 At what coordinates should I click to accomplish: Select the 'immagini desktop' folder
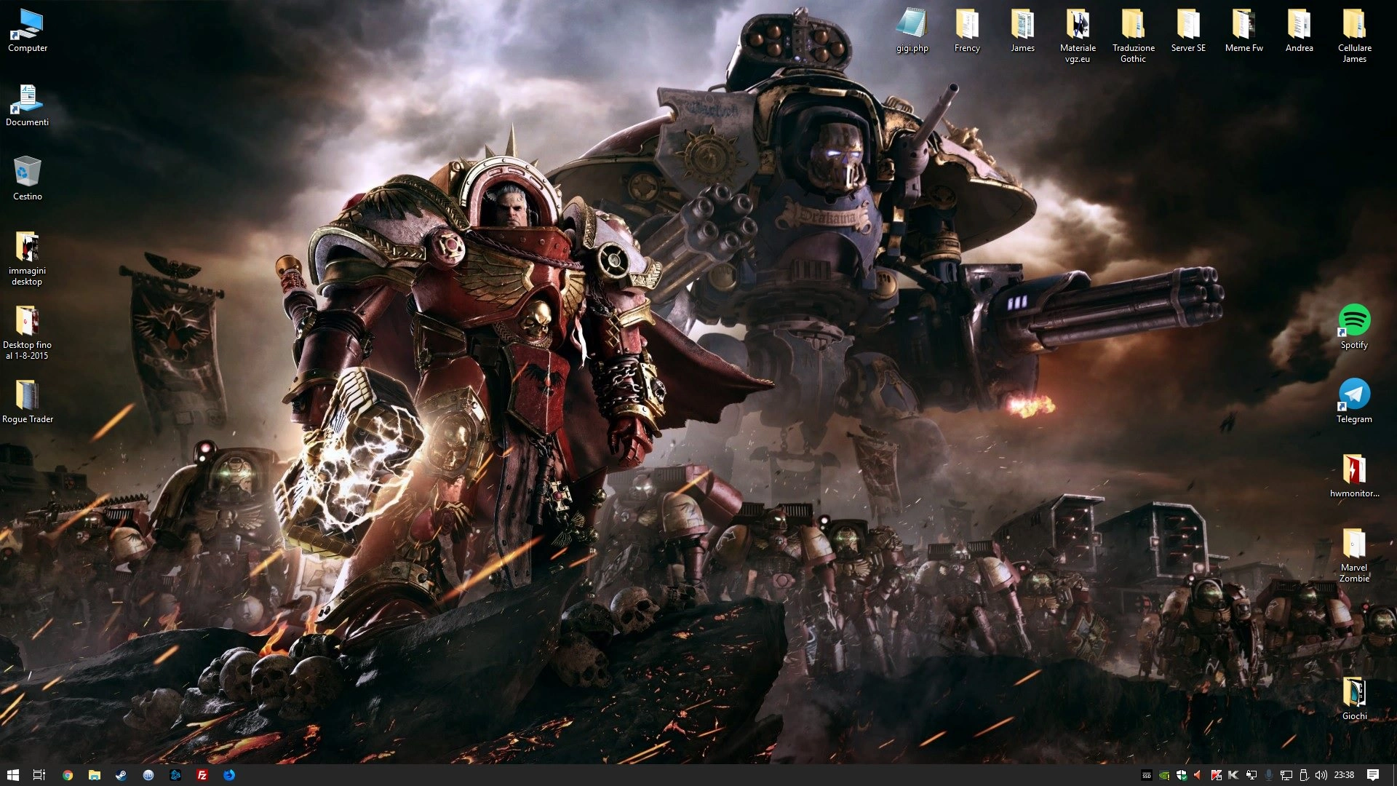(x=28, y=258)
